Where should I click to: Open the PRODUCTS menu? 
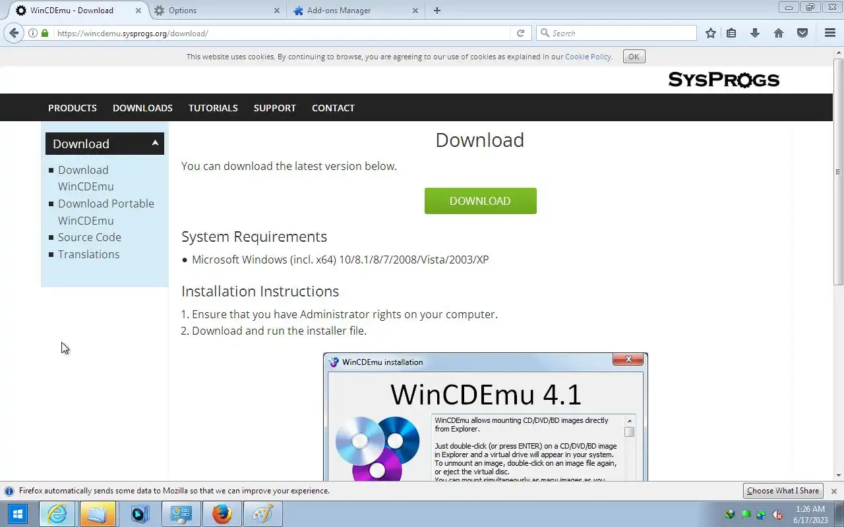(x=73, y=108)
